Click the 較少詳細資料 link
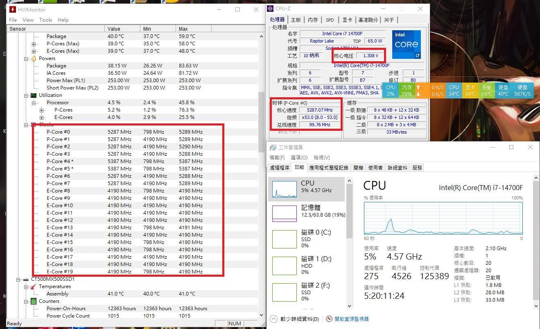Image resolution: width=540 pixels, height=329 pixels. (x=299, y=319)
